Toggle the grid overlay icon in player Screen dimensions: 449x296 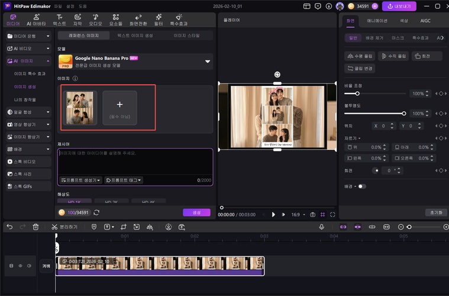[322, 214]
